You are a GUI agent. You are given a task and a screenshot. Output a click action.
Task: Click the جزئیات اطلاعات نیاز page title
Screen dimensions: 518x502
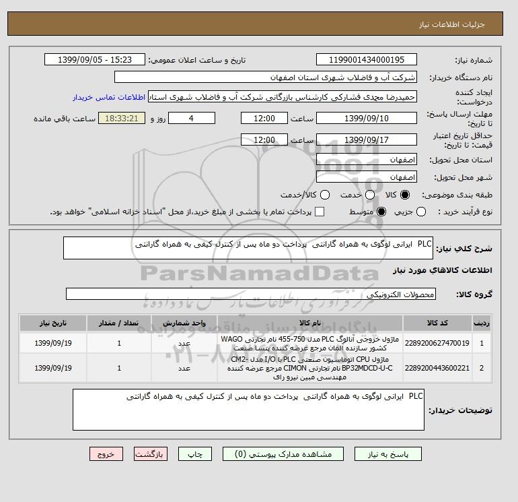pyautogui.click(x=451, y=24)
